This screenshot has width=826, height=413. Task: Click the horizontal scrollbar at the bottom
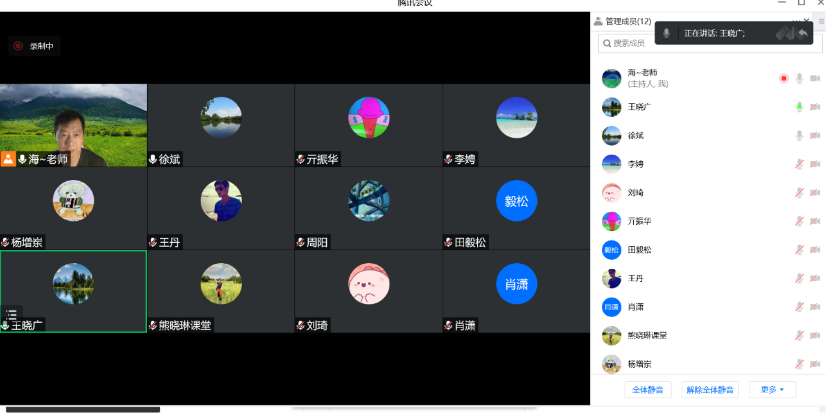click(x=83, y=409)
